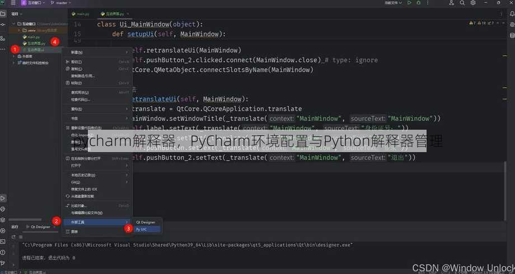Open the master Git branch dropdown
The height and width of the screenshot is (274, 515).
(x=60, y=3)
